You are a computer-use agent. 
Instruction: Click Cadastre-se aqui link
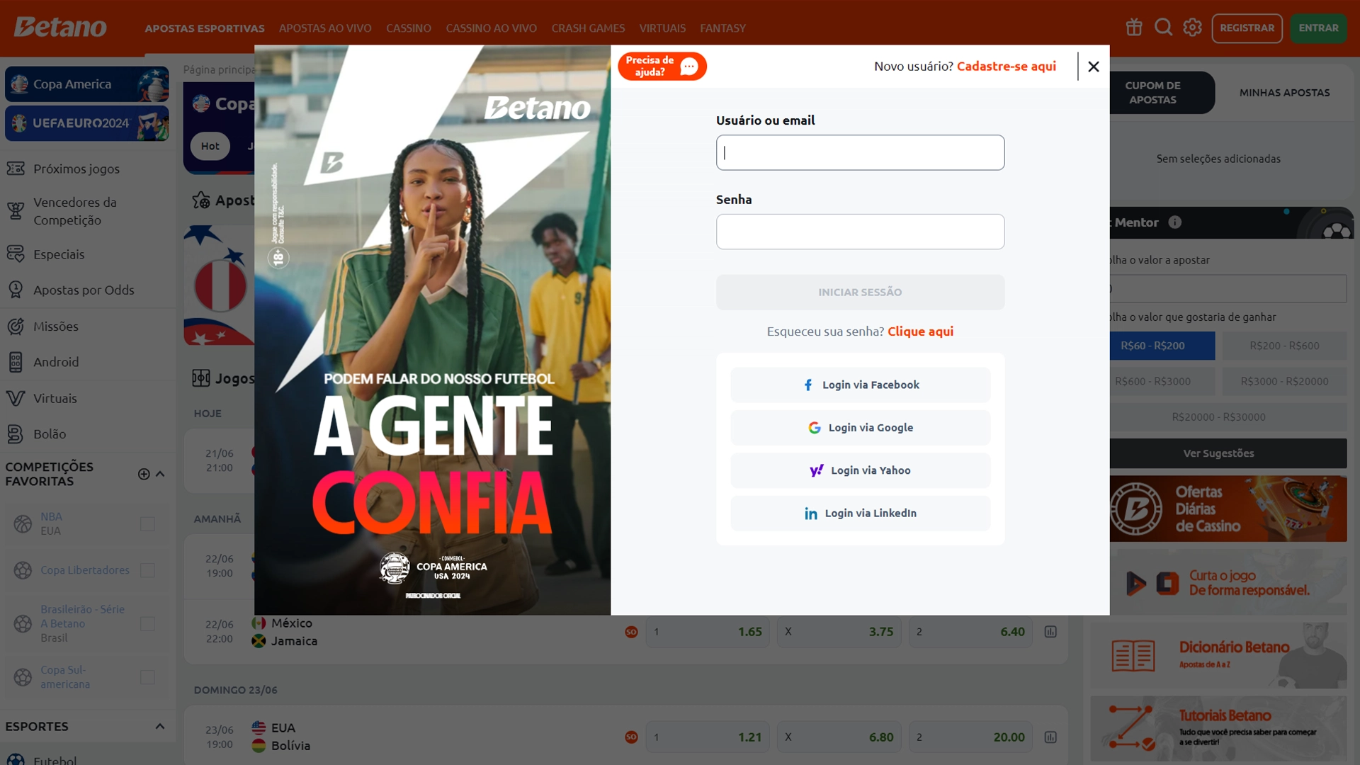tap(1007, 65)
